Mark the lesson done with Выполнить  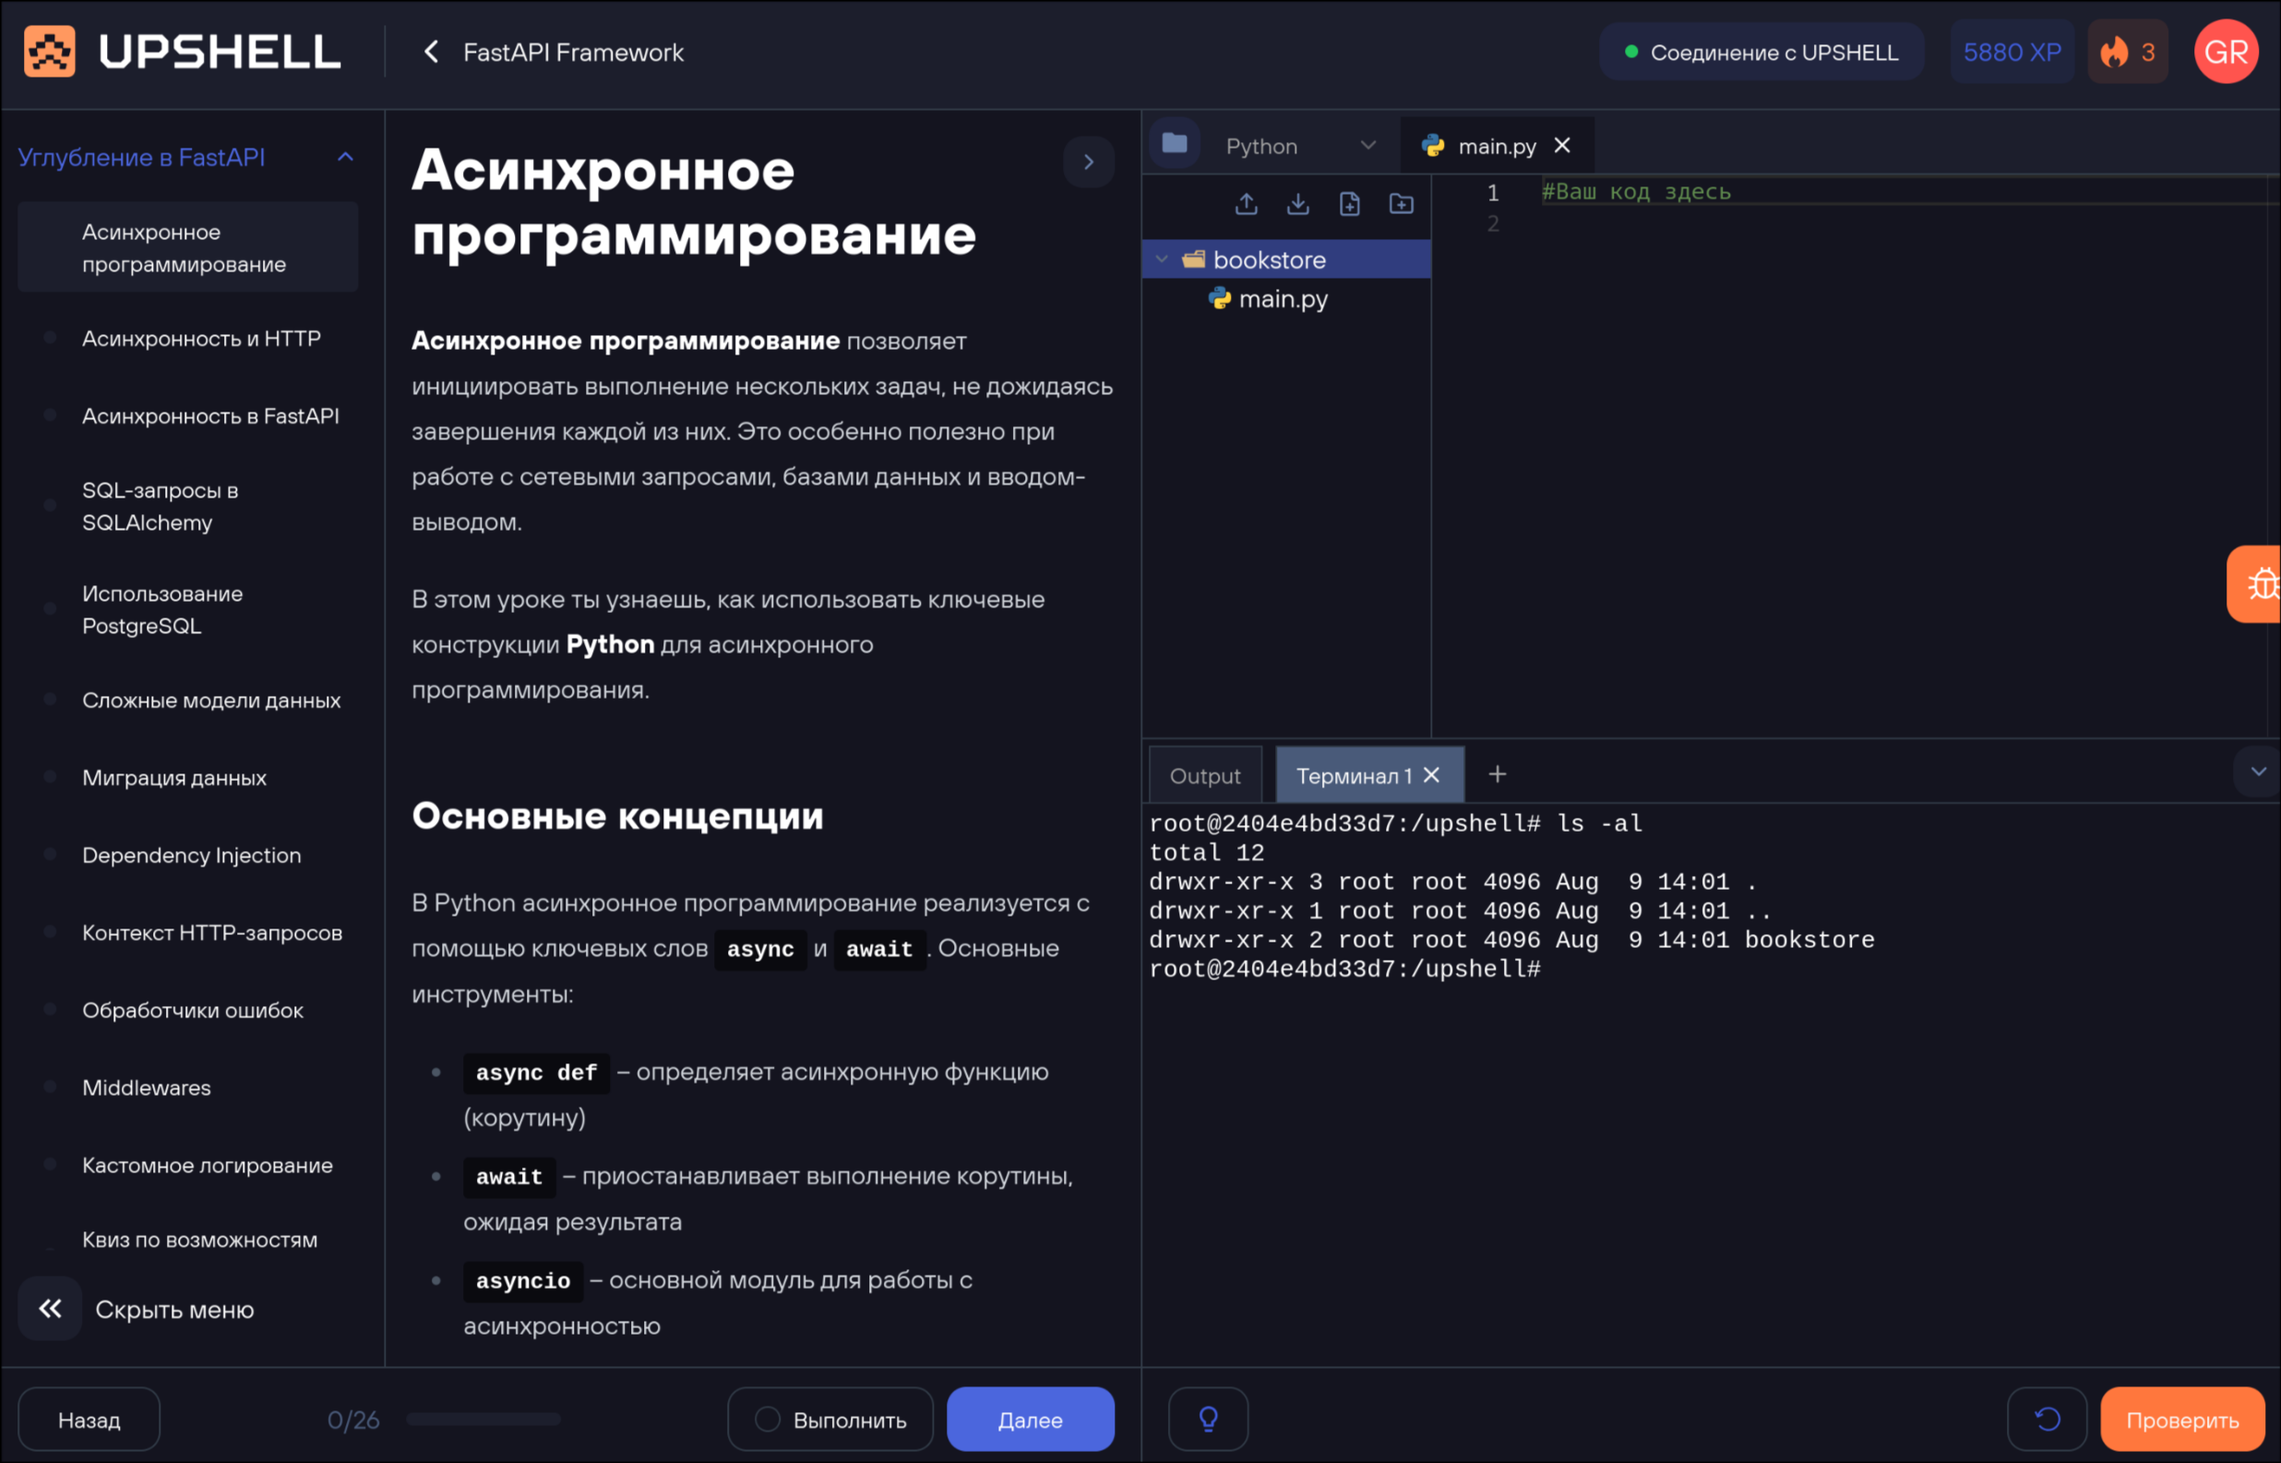coord(830,1420)
